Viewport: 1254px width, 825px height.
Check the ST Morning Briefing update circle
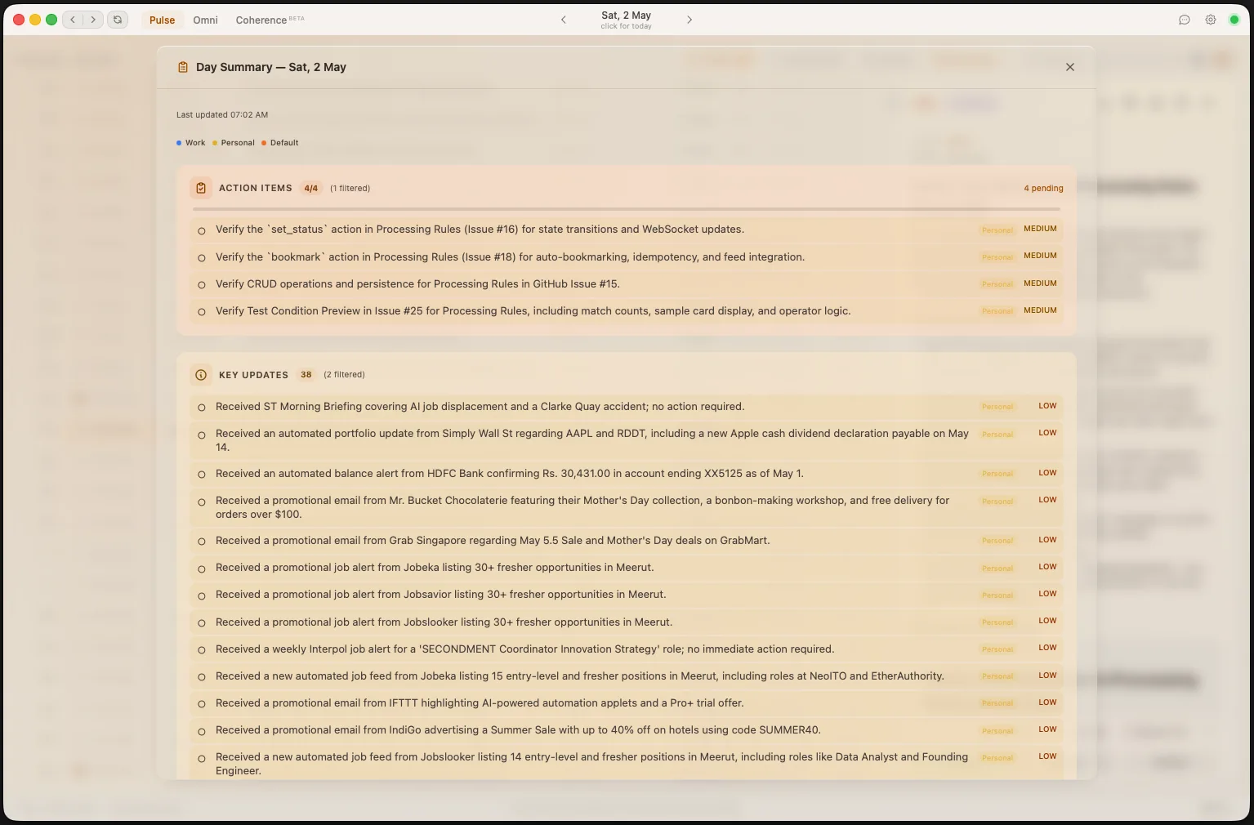coord(202,408)
